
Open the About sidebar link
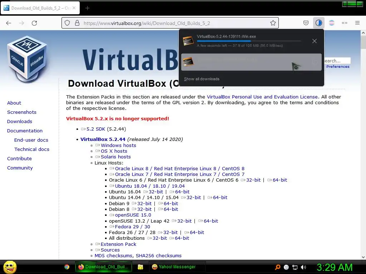[x=14, y=103]
